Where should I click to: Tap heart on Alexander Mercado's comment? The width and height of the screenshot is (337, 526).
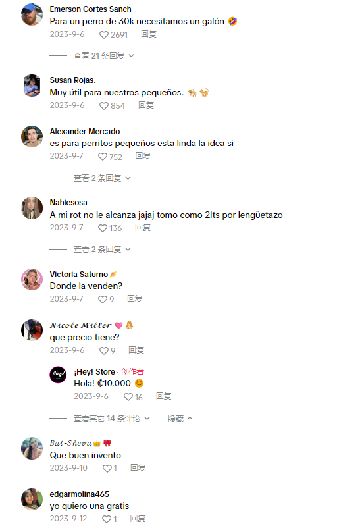[x=103, y=157]
